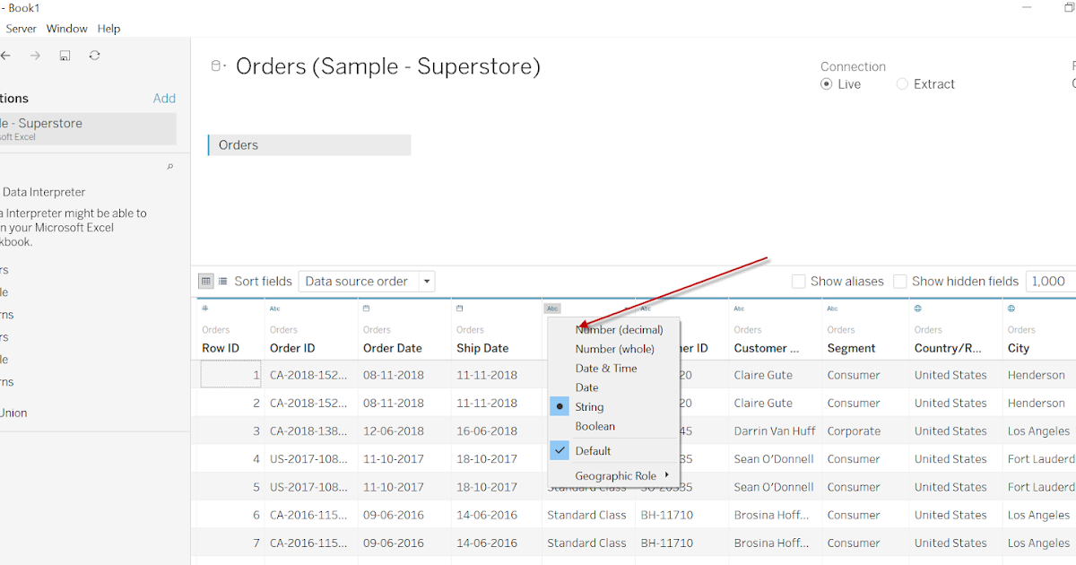The image size is (1076, 565).
Task: Expand the Geographic Role submenu
Action: click(614, 475)
